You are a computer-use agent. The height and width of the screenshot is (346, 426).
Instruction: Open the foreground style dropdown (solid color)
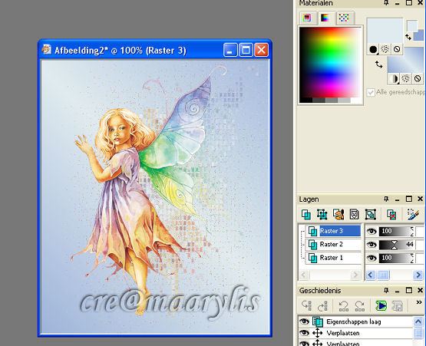(373, 49)
